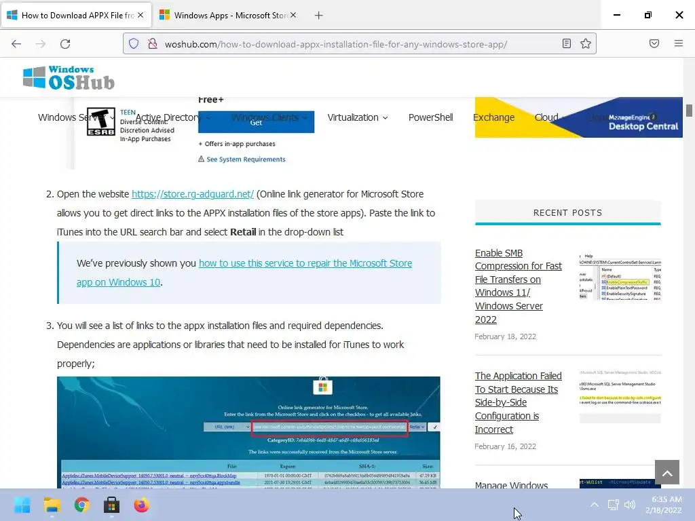The height and width of the screenshot is (521, 695).
Task: Open Enable SMB Compression post link
Action: 518,286
